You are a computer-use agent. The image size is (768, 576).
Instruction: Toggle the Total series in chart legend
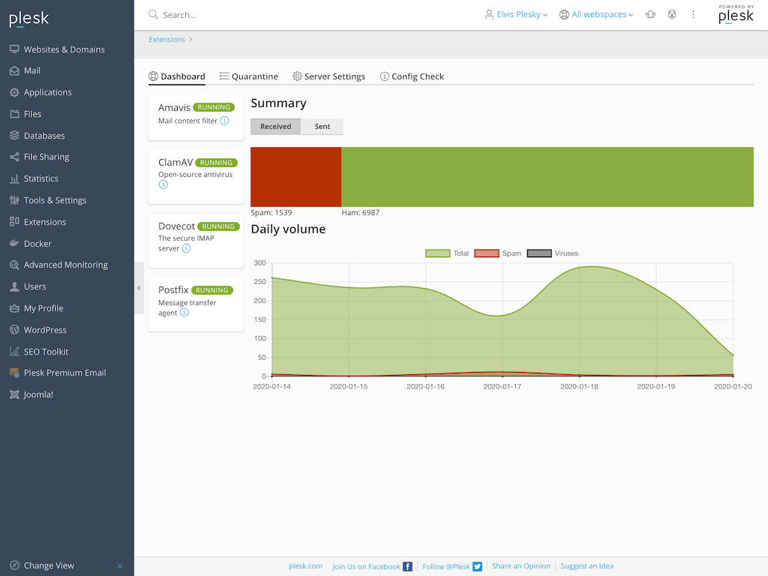click(x=438, y=253)
